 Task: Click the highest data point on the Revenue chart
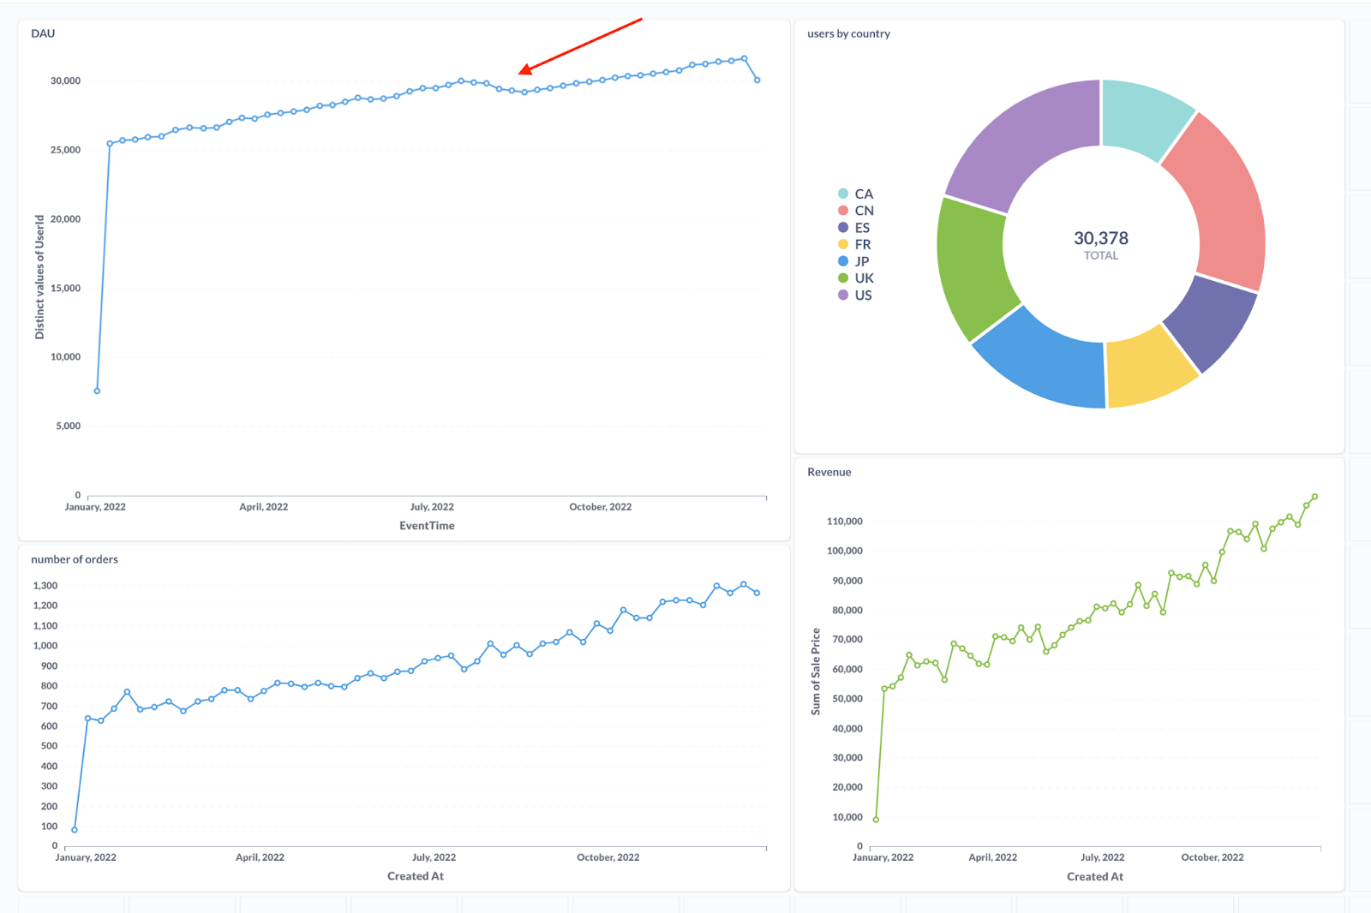coord(1314,495)
